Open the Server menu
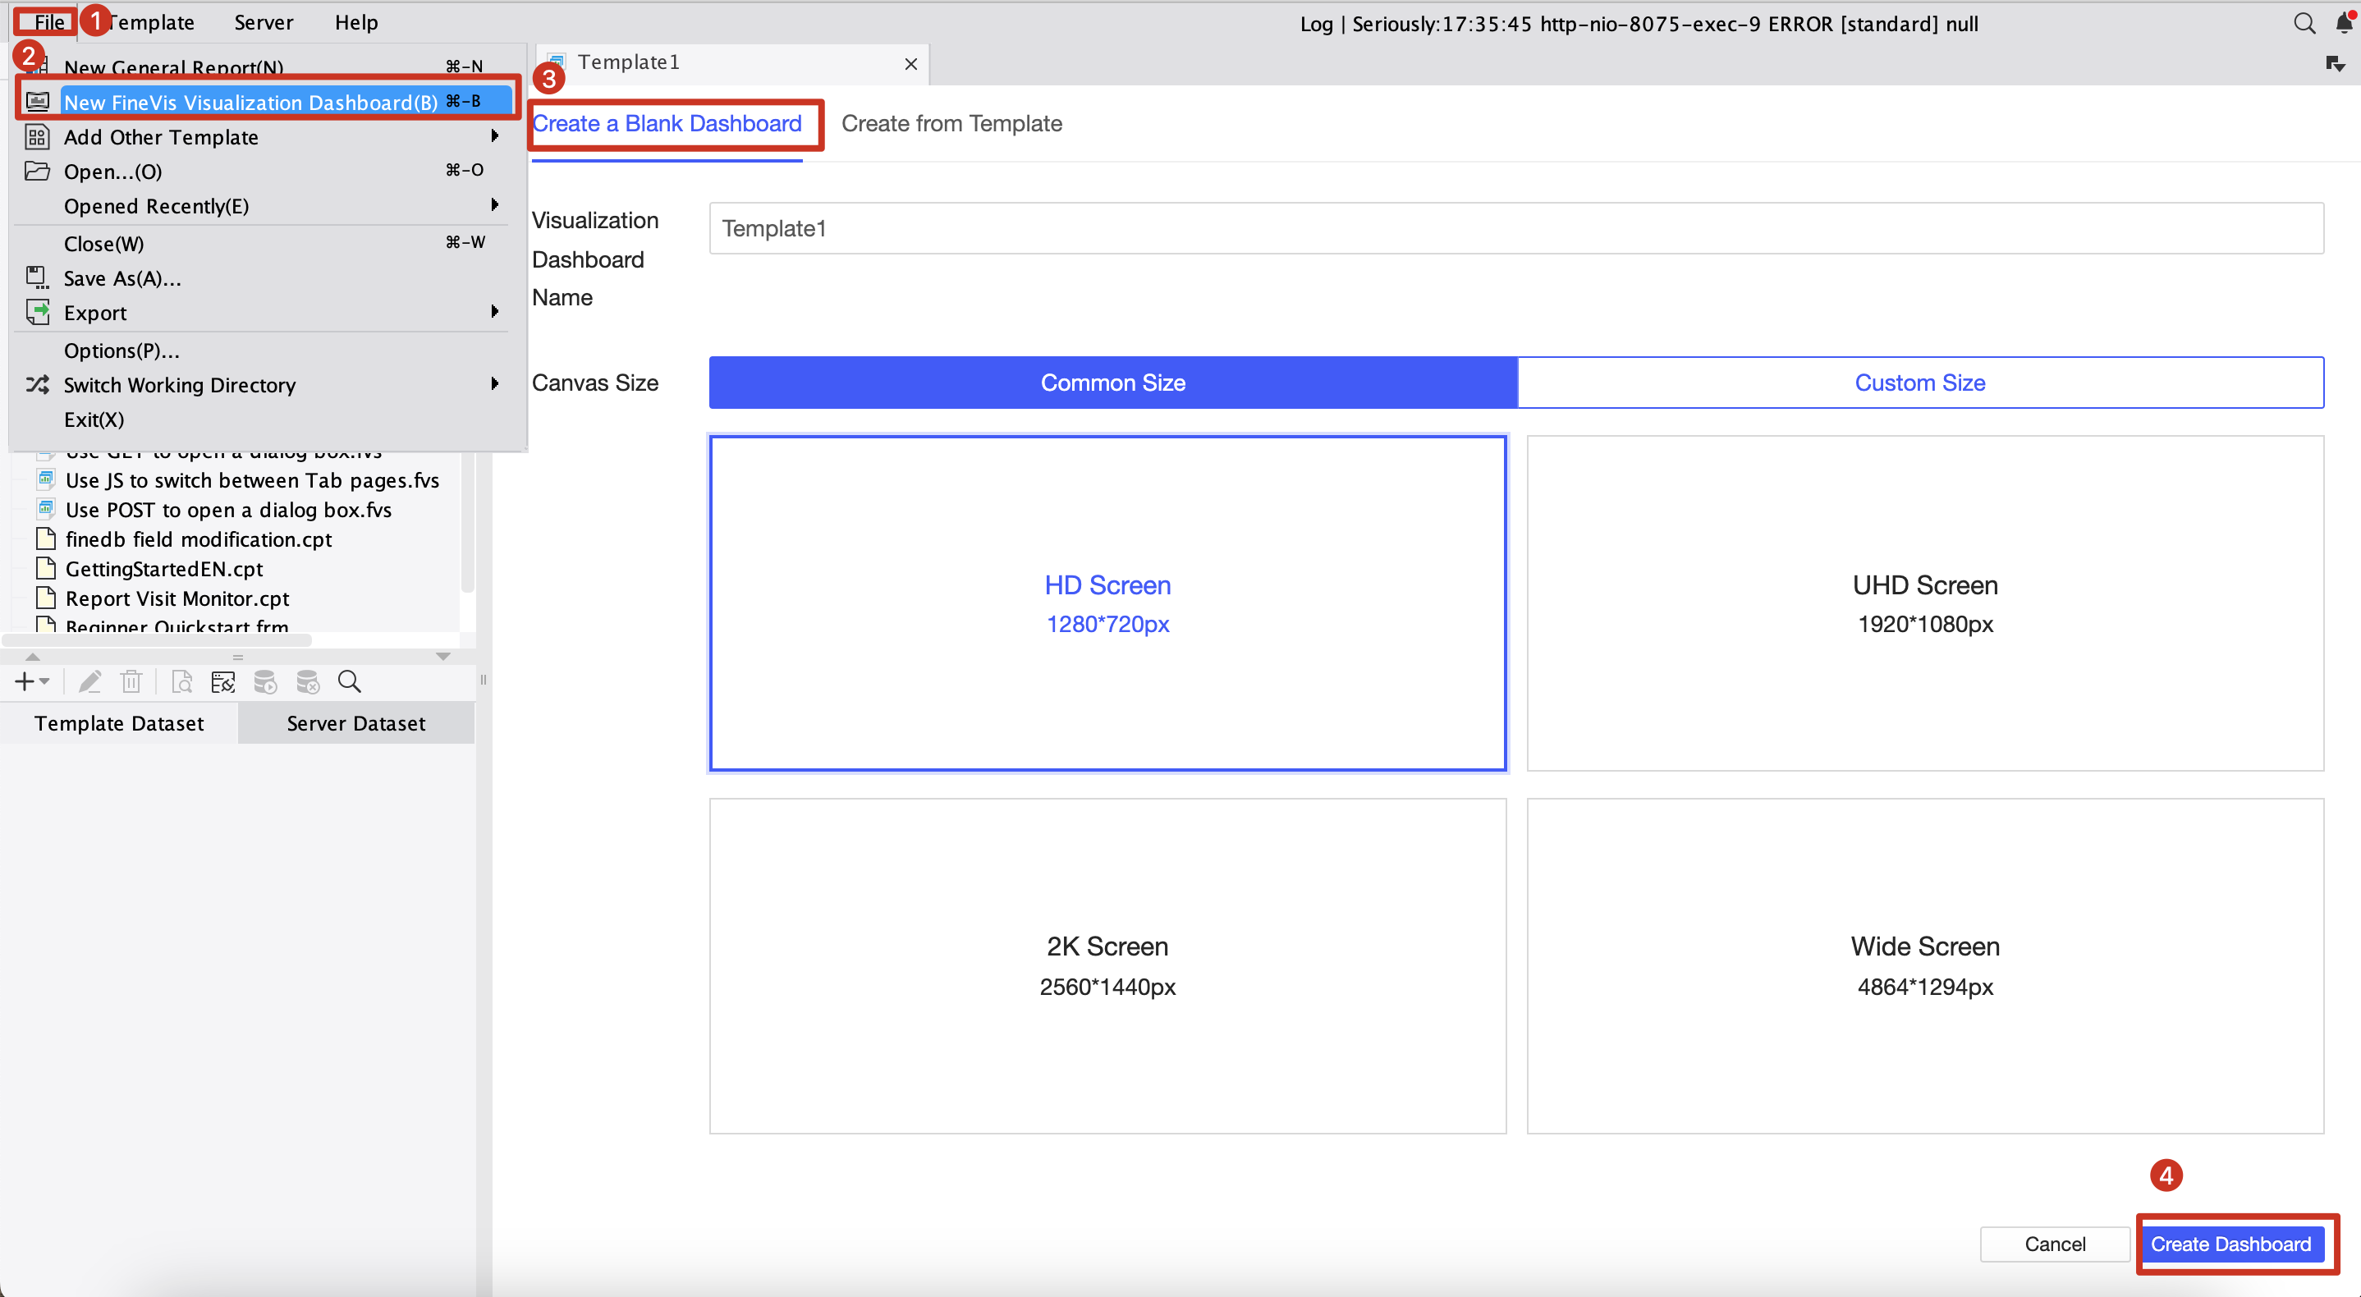 263,22
